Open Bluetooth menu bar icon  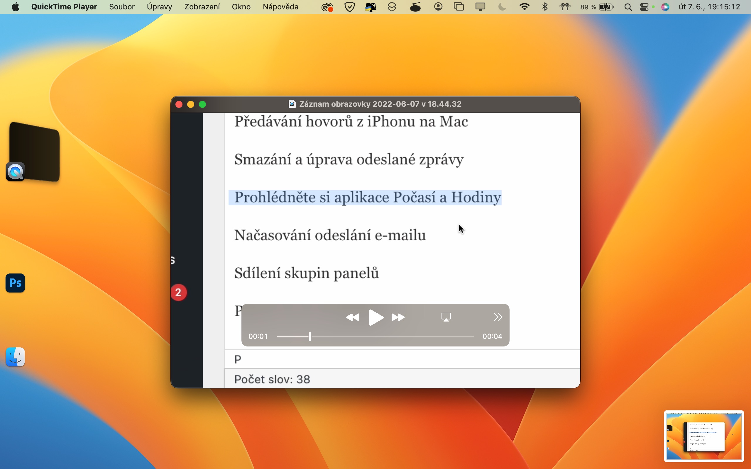coord(545,7)
